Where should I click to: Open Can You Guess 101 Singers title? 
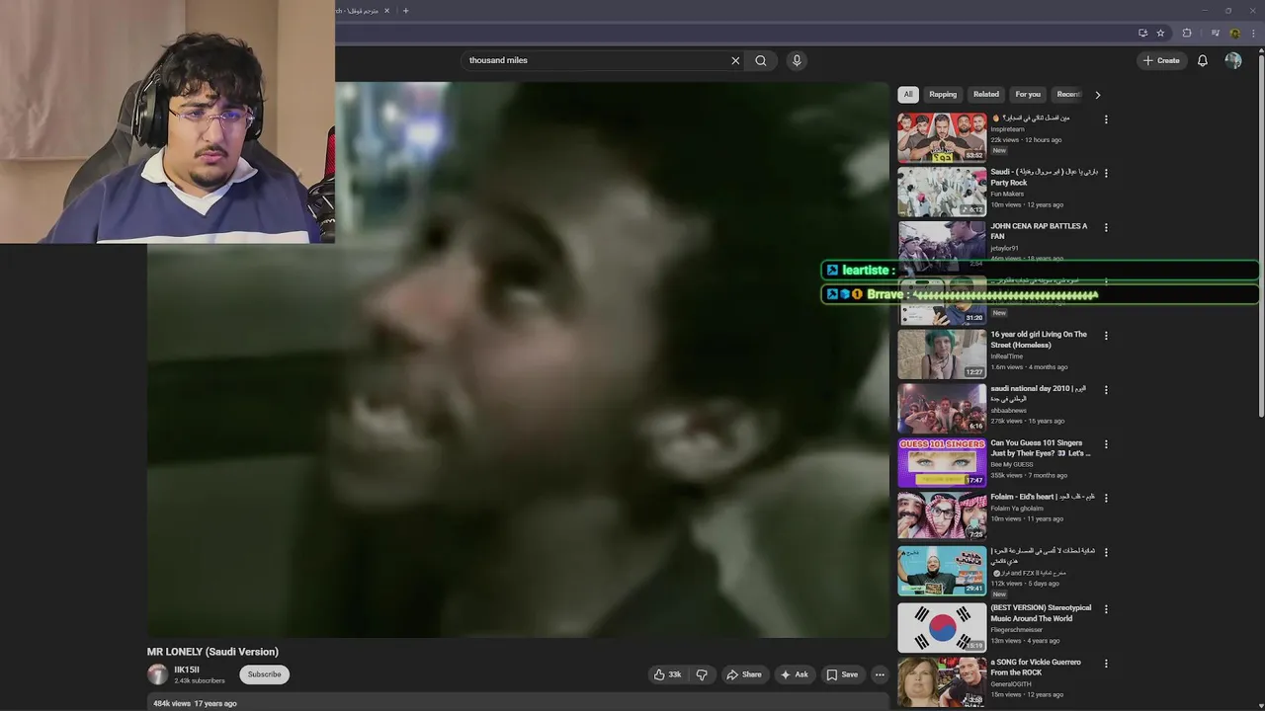(1041, 448)
